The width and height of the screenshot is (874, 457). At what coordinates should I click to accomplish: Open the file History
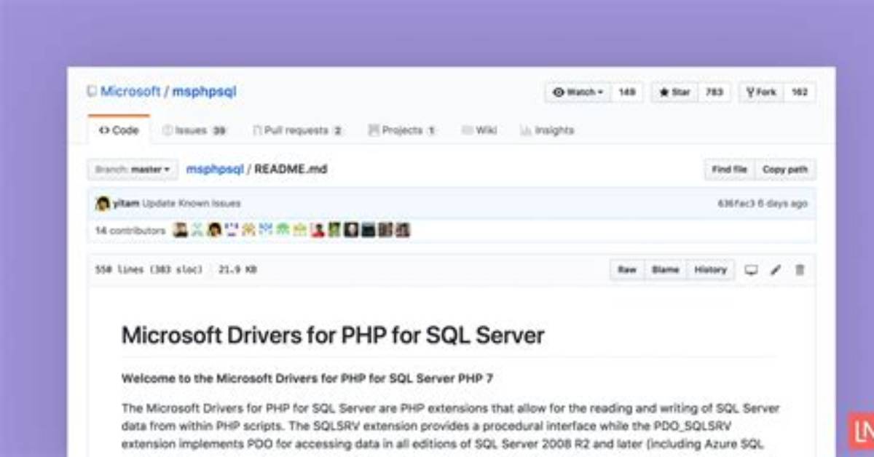point(710,270)
